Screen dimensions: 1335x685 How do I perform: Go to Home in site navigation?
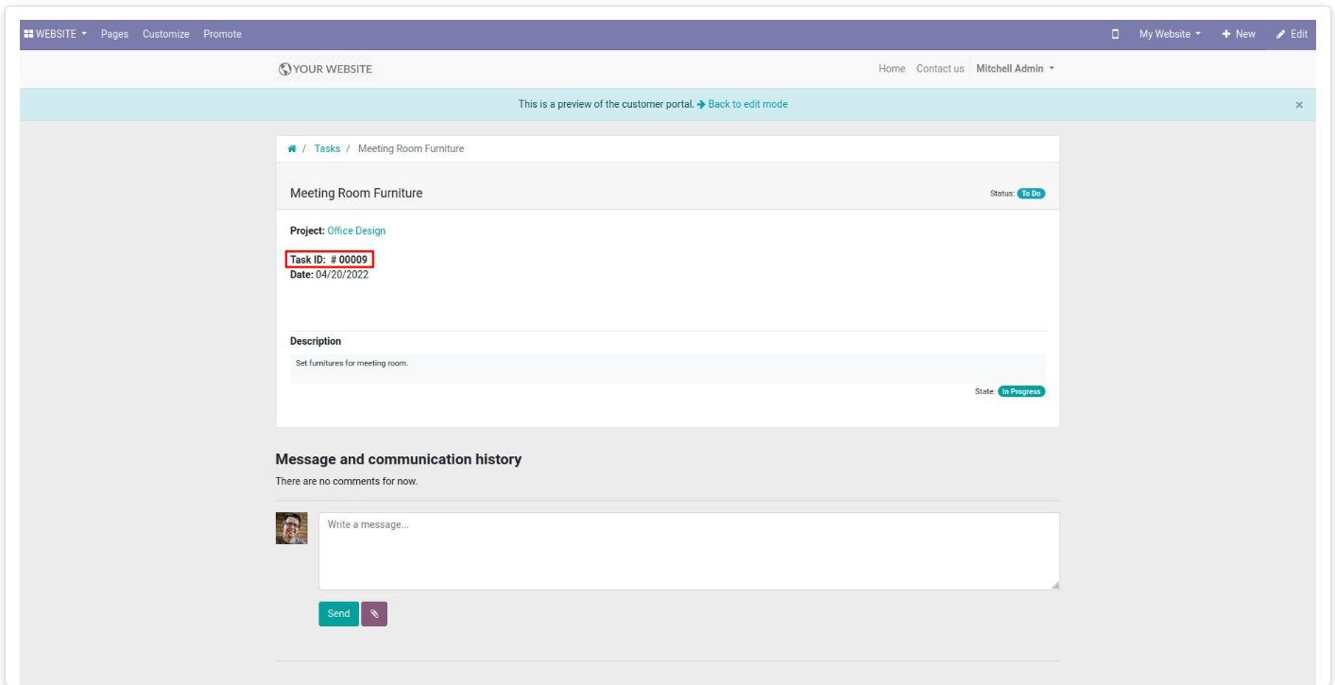(x=892, y=69)
